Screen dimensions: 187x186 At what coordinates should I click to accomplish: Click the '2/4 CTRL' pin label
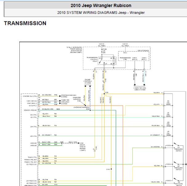(34, 127)
